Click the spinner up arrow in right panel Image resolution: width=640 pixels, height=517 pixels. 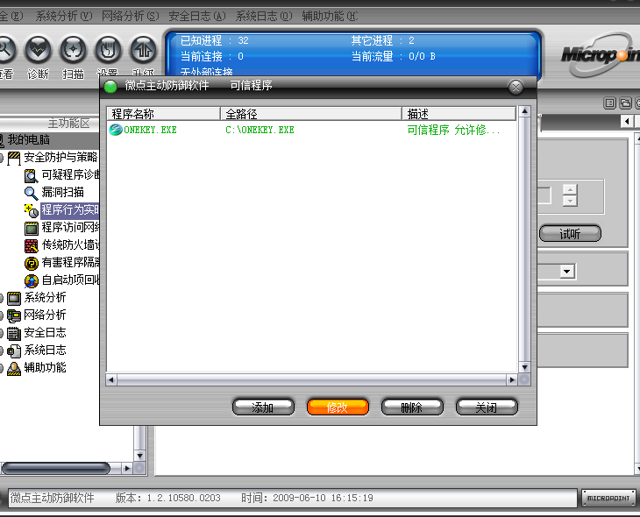(570, 189)
